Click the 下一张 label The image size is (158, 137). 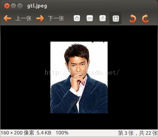56,18
